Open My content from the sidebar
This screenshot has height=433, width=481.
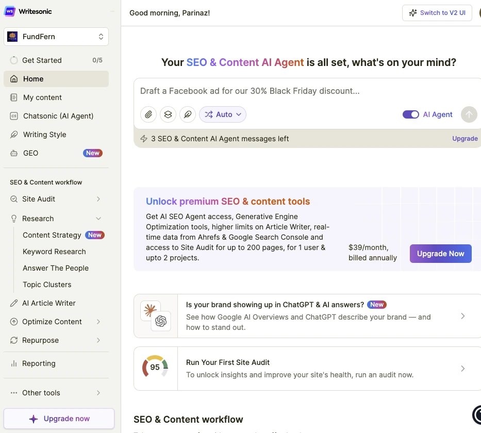pyautogui.click(x=42, y=97)
